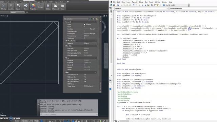Open the Utilities calculator panel
The width and height of the screenshot is (217, 122).
pos(48,7)
